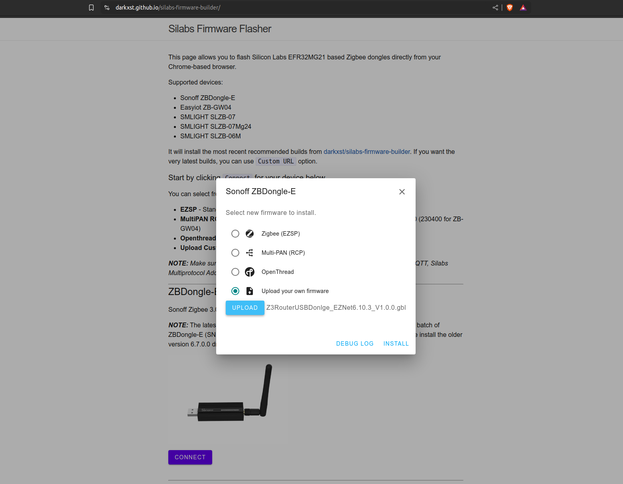This screenshot has width=623, height=484.
Task: Select the OpenThread radio button
Action: pos(235,272)
